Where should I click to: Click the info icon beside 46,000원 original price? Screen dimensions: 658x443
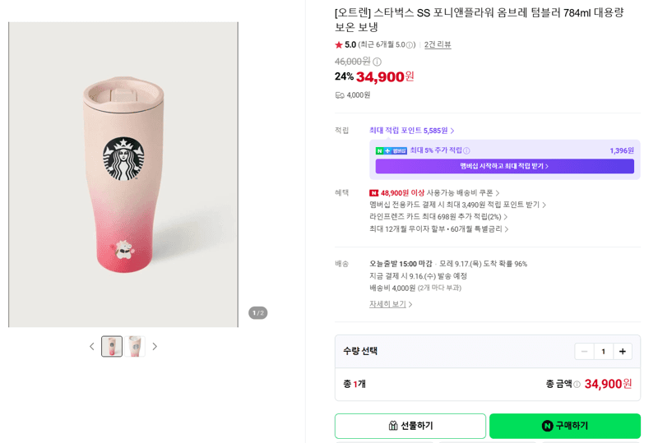click(378, 62)
